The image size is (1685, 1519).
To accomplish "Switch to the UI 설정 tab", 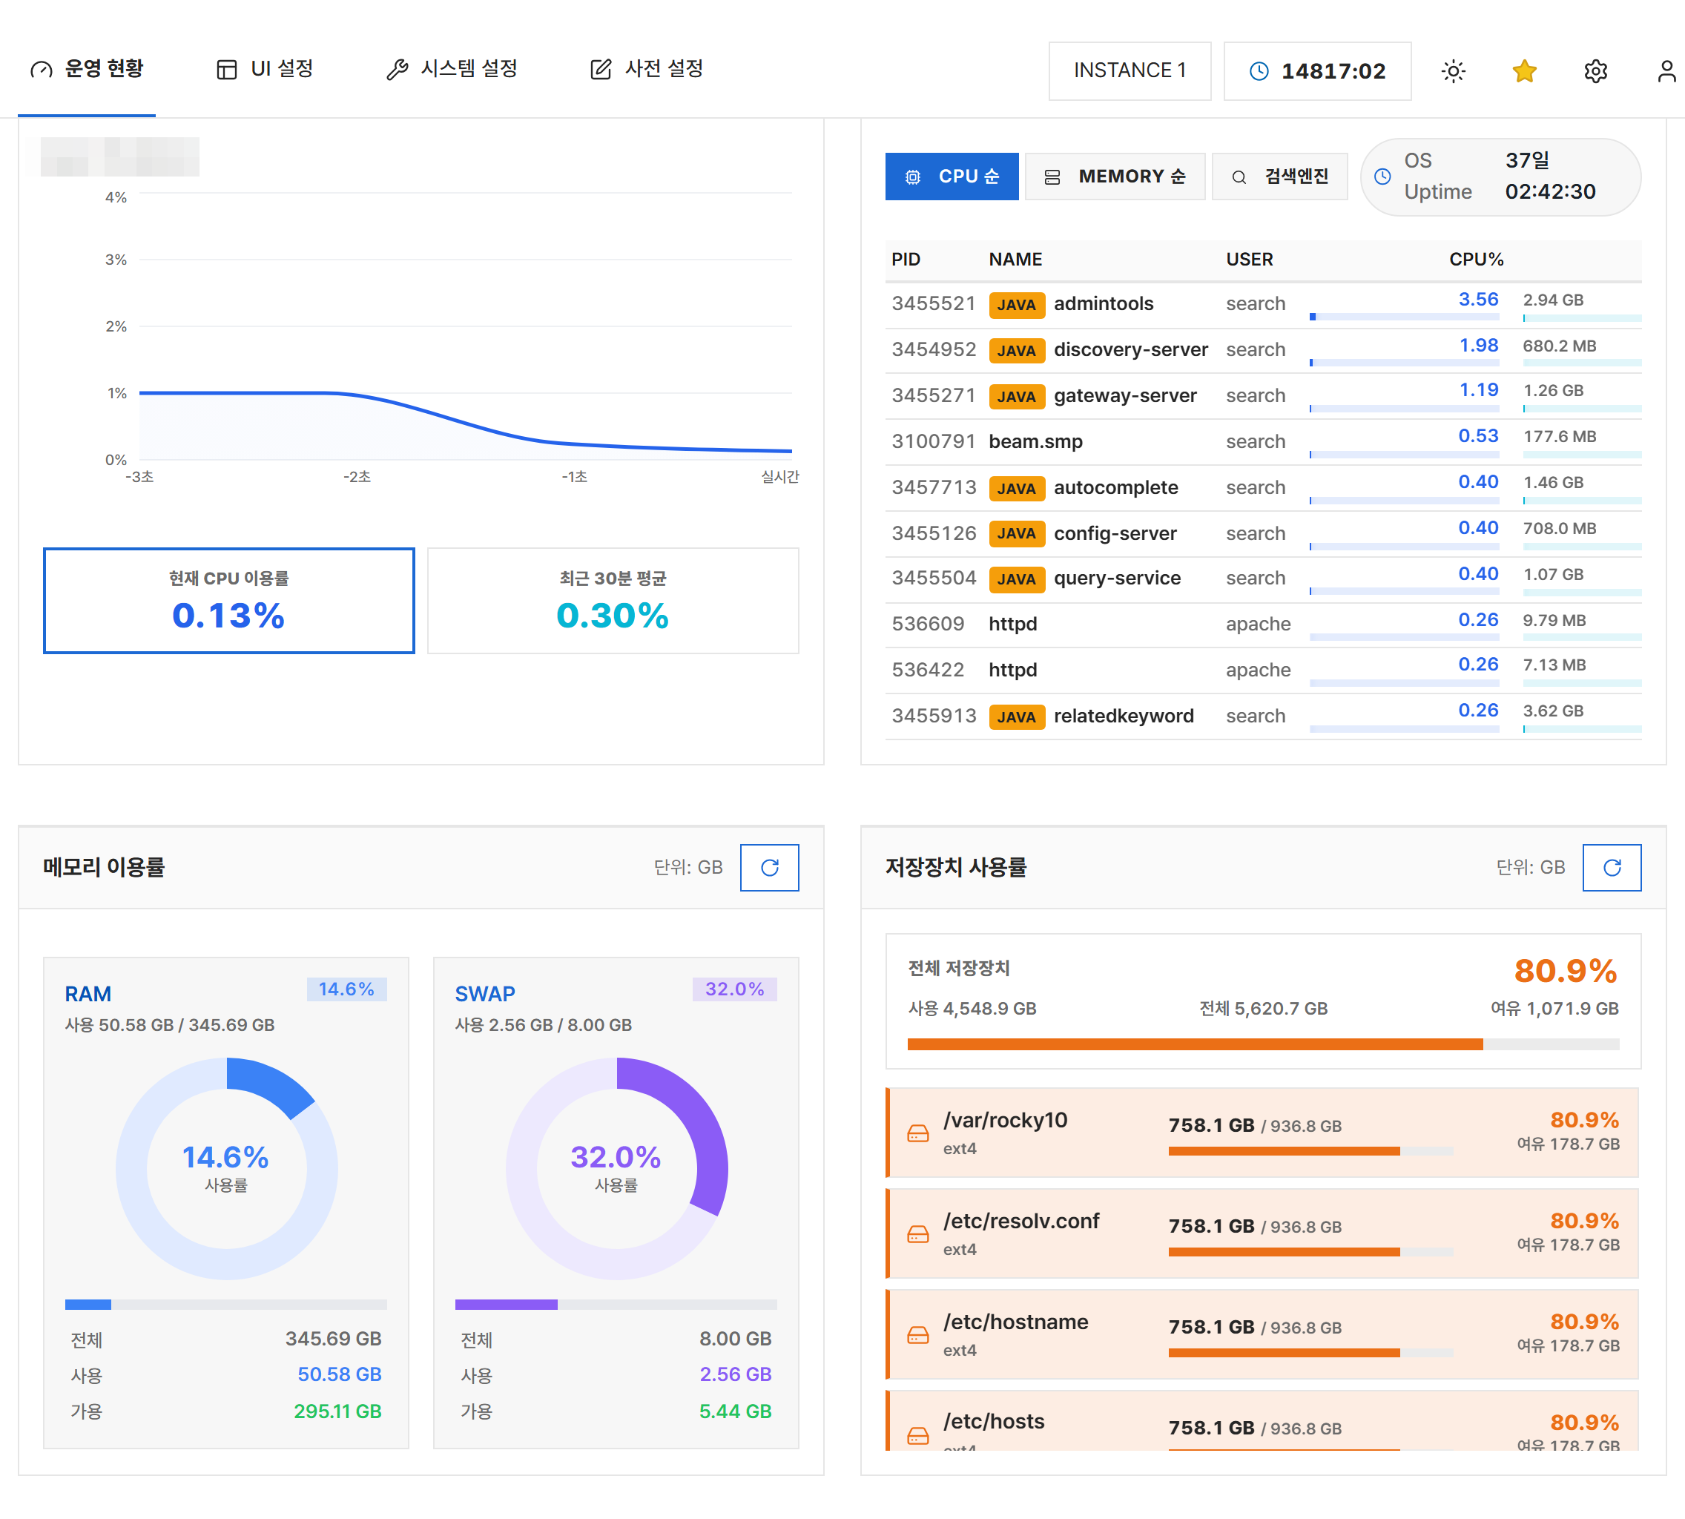I will click(x=265, y=68).
